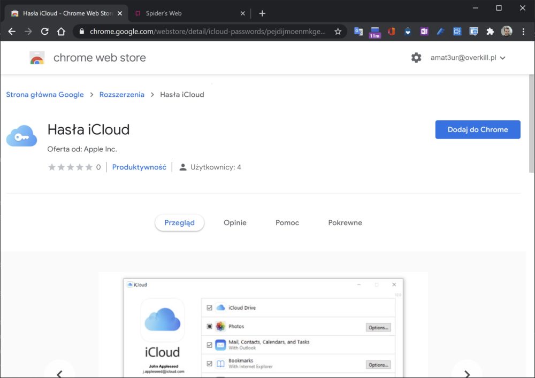The height and width of the screenshot is (378, 535).
Task: Click the 'Oferta od: Apple Inc.' text
Action: 82,149
